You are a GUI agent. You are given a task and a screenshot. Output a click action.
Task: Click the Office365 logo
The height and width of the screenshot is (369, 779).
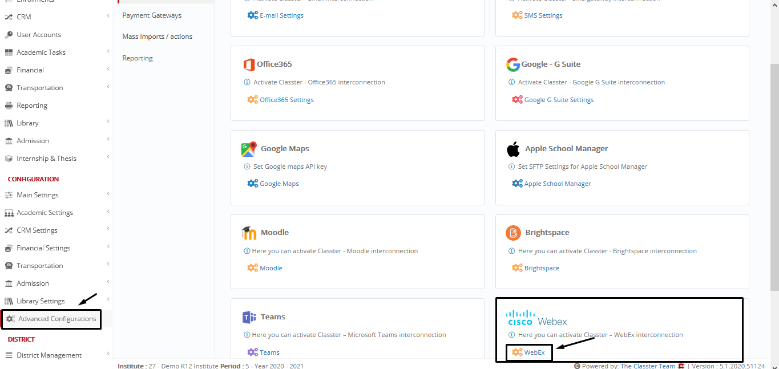click(x=248, y=64)
